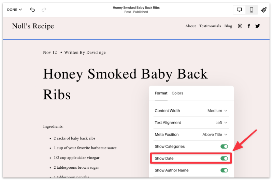Go to the Testimonials page
273x180 pixels.
(x=210, y=26)
